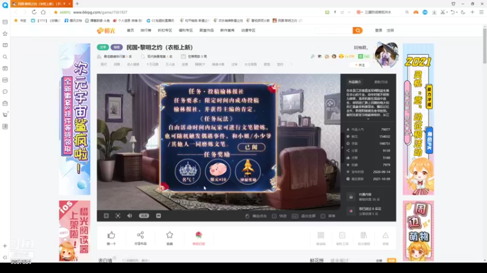Open the author avatar picture
Screen dimensions: 487x273
(x=386, y=55)
